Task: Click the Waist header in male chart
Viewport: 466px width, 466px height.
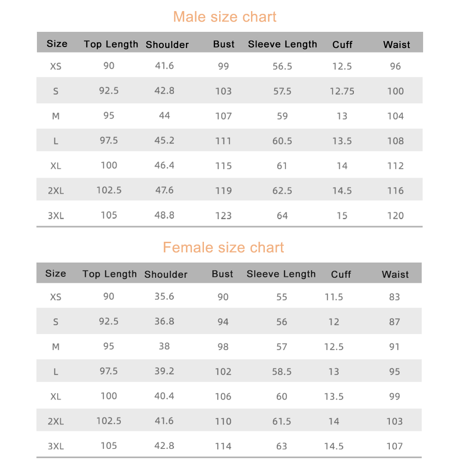Action: click(396, 45)
